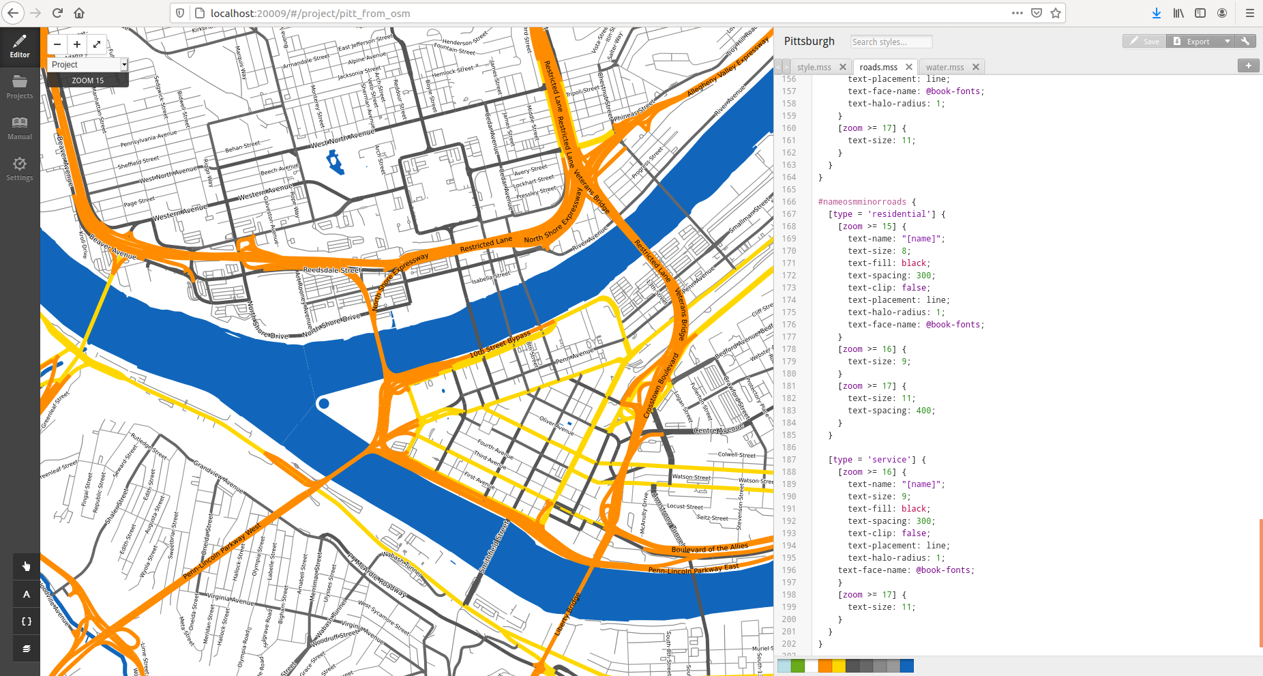Bookmark this page with the star

pos(1056,13)
